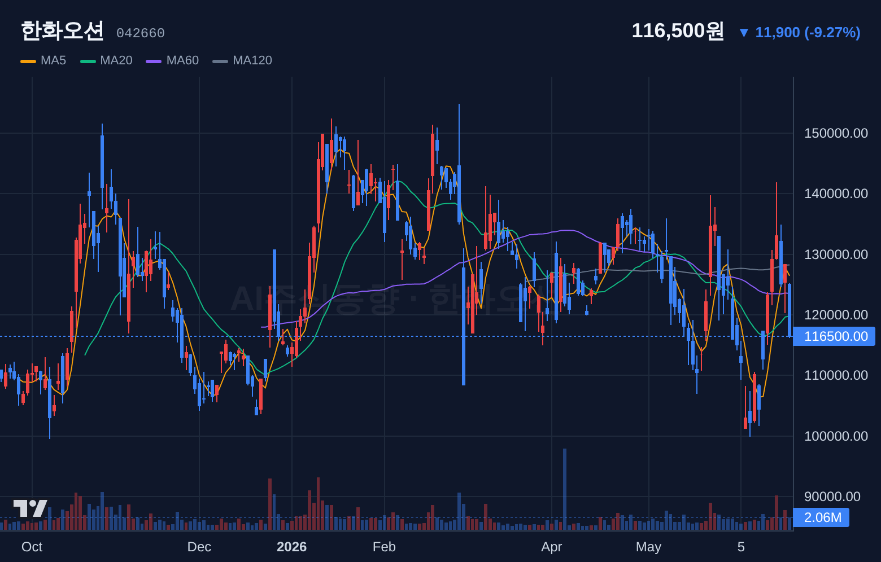
Task: Click the 90000.00 price axis label
Action: [832, 497]
